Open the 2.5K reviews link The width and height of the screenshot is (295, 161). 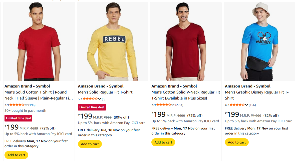point(179,105)
